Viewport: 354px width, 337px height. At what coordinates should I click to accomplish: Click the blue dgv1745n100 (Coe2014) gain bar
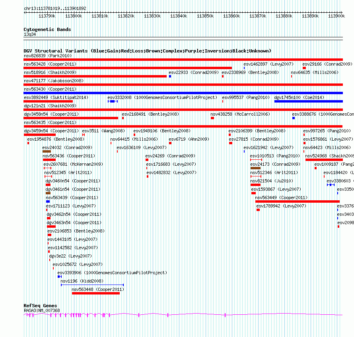point(309,101)
